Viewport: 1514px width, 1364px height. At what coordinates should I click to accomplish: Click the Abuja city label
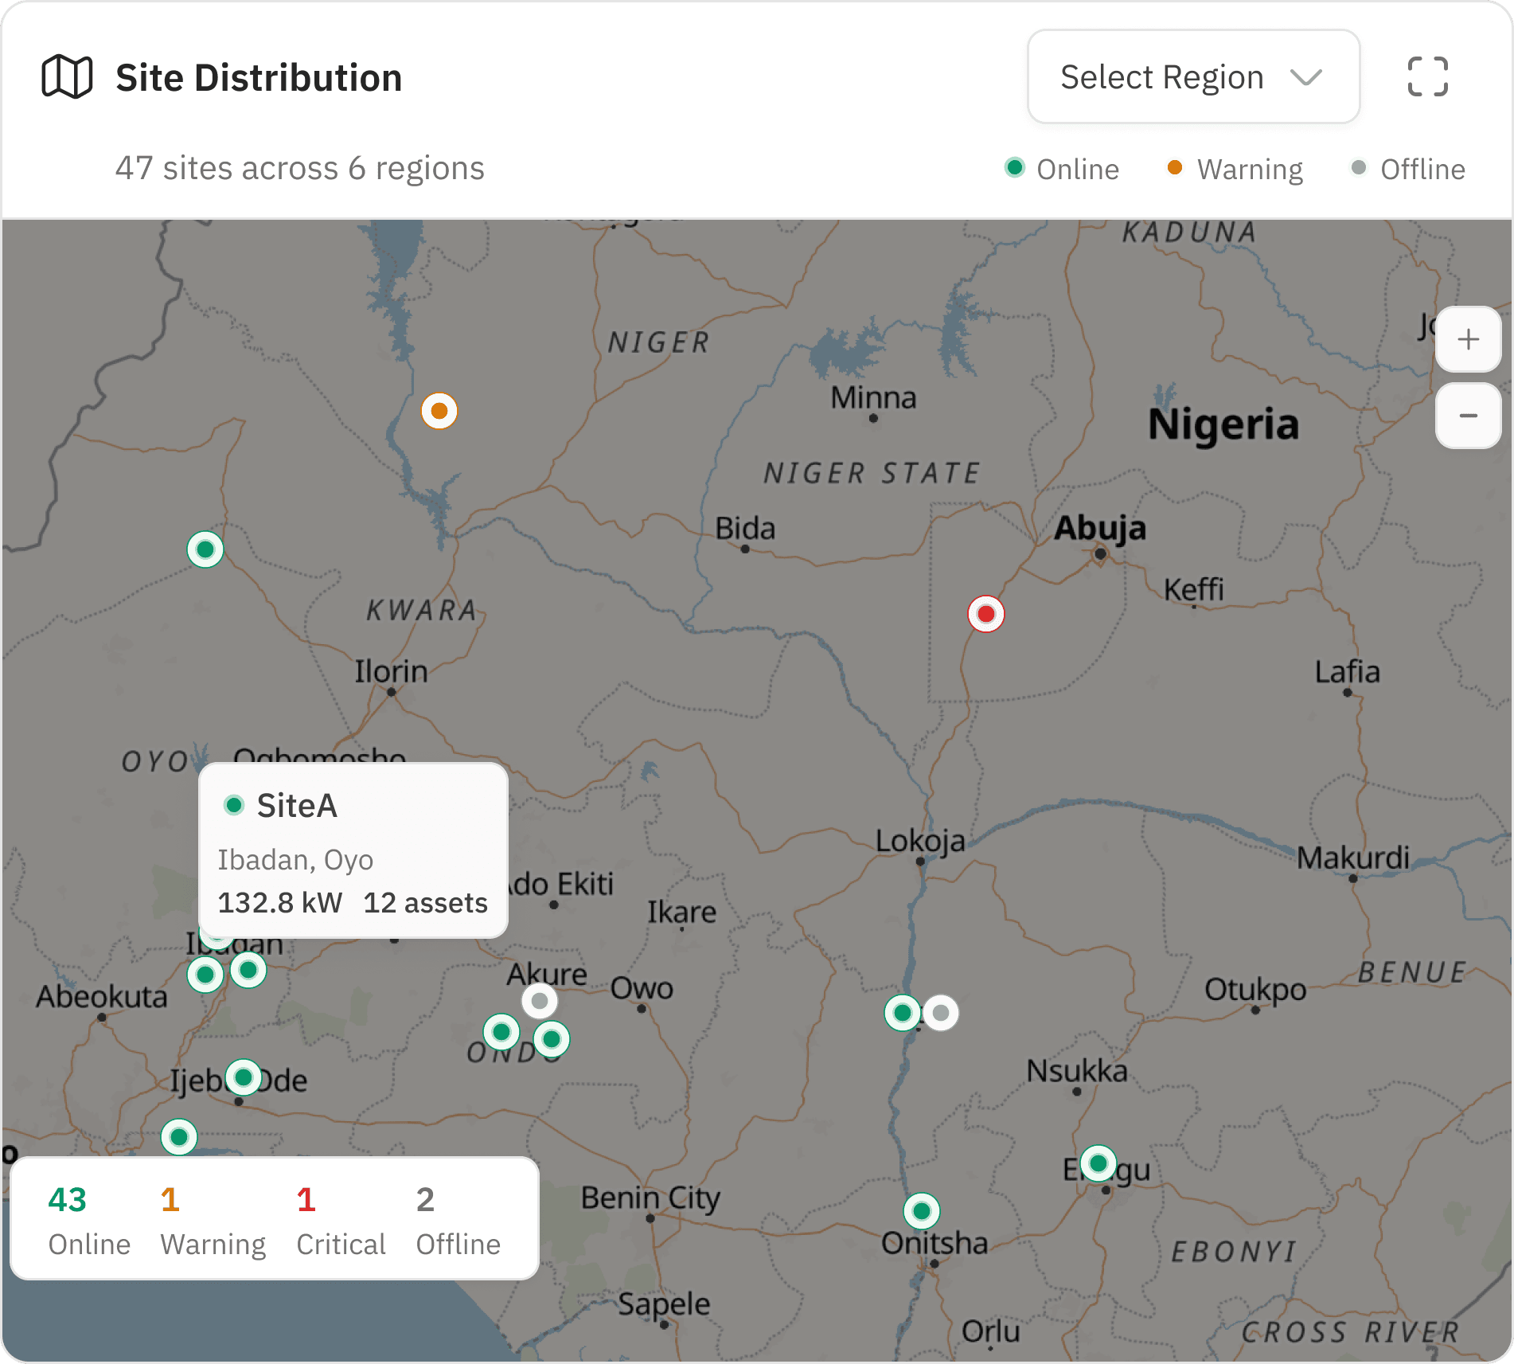click(1100, 528)
